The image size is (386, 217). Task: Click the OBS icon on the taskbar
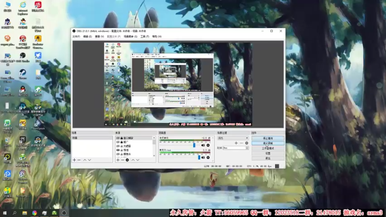[64, 213]
